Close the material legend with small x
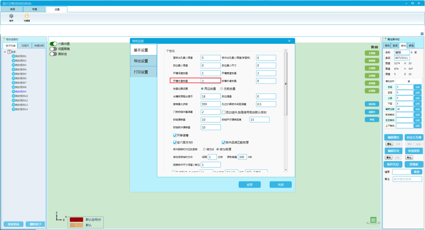The image size is (425, 230). [x=66, y=217]
